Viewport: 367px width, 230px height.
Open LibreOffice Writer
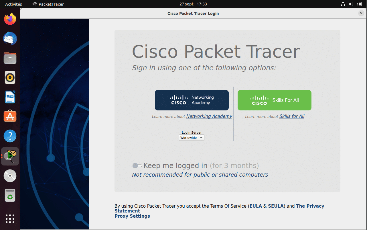[x=10, y=97]
